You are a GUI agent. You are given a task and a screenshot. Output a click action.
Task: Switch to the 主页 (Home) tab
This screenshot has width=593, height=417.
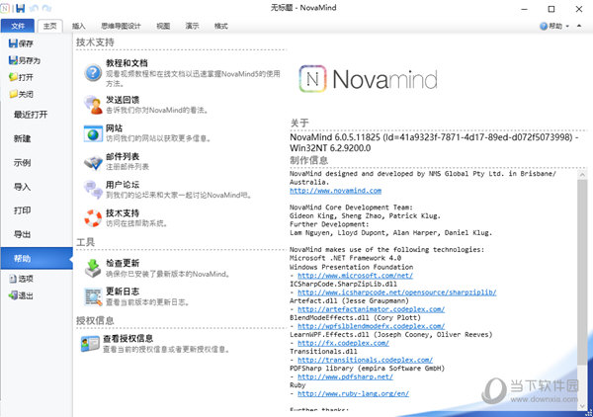click(50, 26)
